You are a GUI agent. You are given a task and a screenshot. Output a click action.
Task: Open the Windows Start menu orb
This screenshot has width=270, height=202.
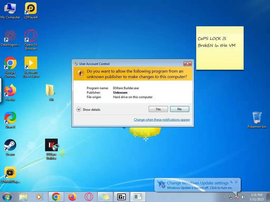7,197
